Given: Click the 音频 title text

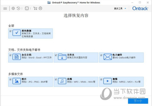Looking at the screenshot, I should tap(70, 79).
